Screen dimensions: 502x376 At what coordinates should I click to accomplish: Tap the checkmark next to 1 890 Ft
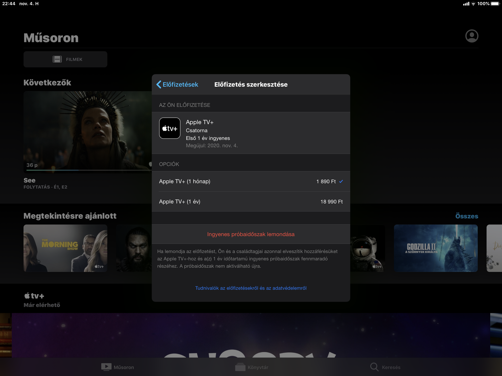pyautogui.click(x=341, y=181)
